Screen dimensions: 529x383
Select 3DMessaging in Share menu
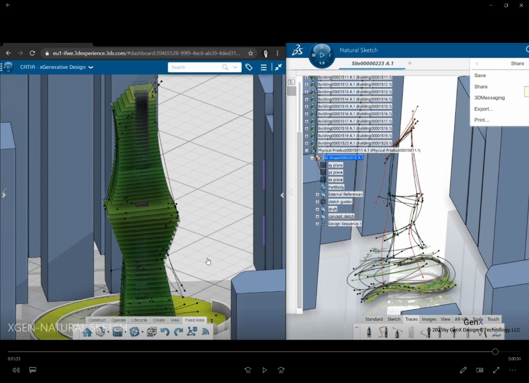point(489,98)
